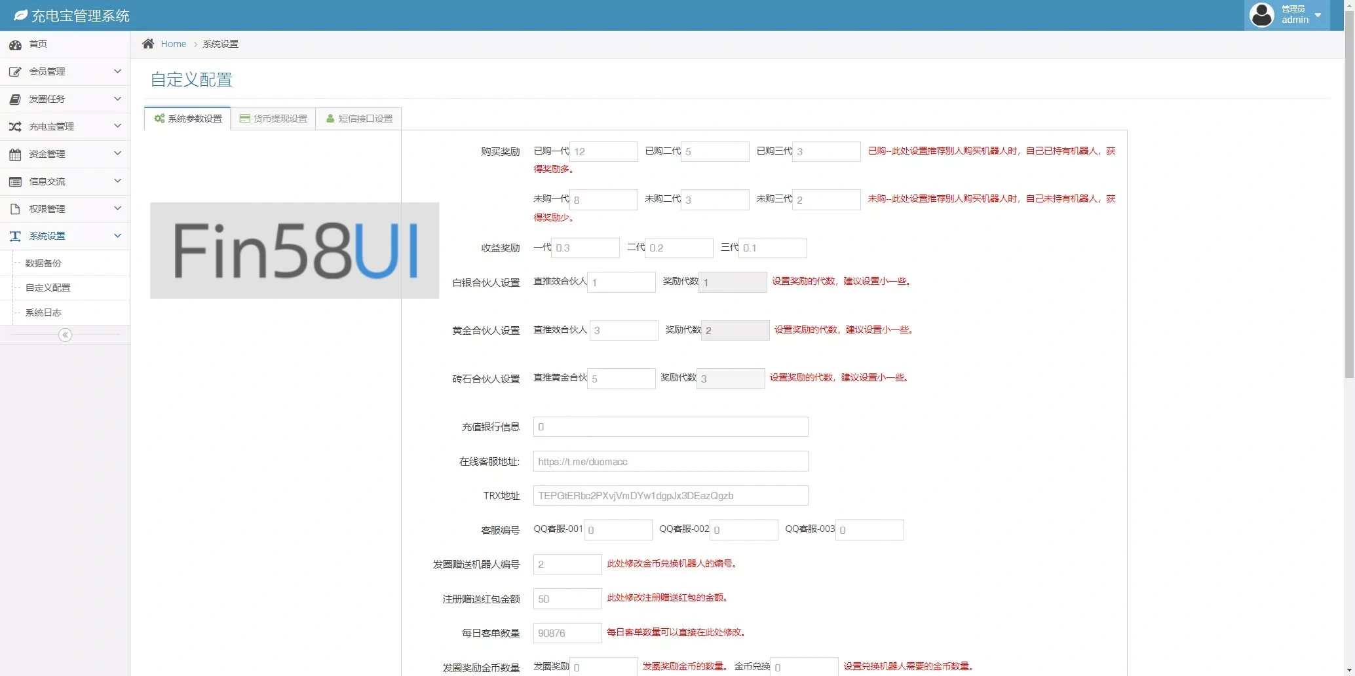Click the book icon beside 发圈任务
Viewport: 1355px width, 676px height.
(15, 99)
